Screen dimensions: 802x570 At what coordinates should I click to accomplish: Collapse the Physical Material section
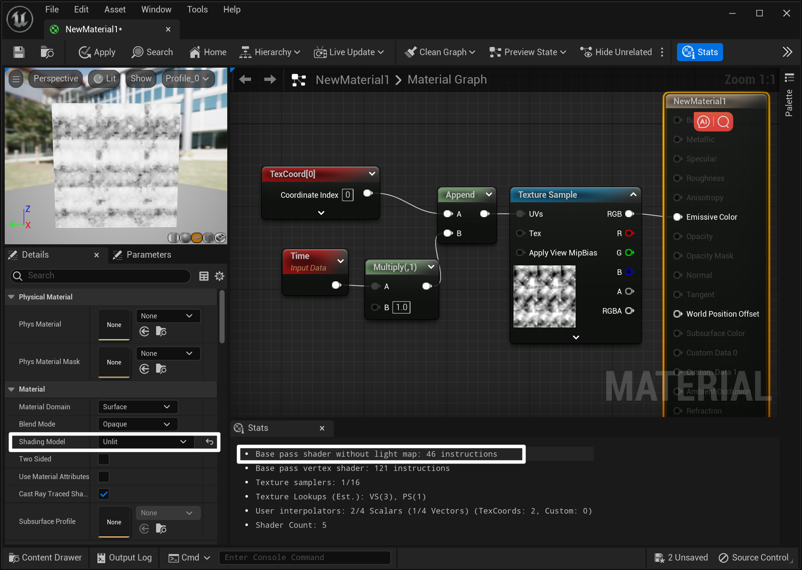[x=12, y=297]
